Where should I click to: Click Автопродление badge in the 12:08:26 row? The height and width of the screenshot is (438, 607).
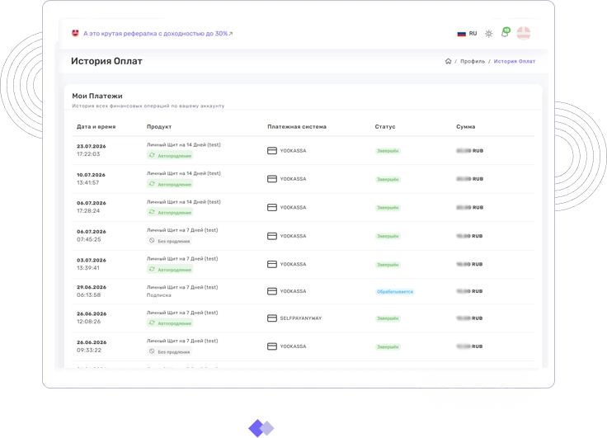(x=170, y=323)
